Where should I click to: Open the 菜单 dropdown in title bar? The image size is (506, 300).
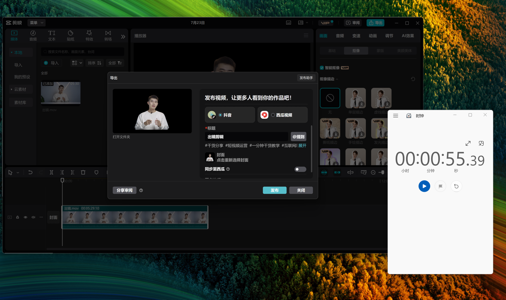pyautogui.click(x=36, y=23)
